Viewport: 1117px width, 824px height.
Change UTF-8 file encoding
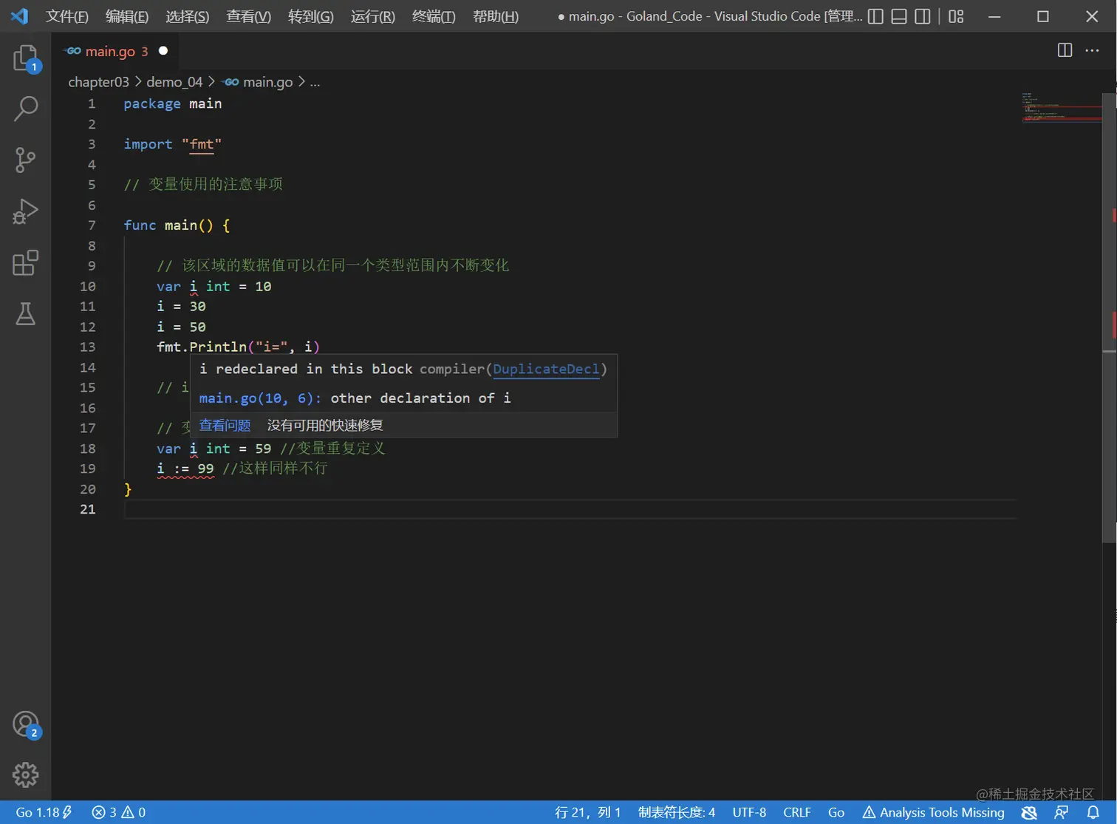pyautogui.click(x=749, y=812)
